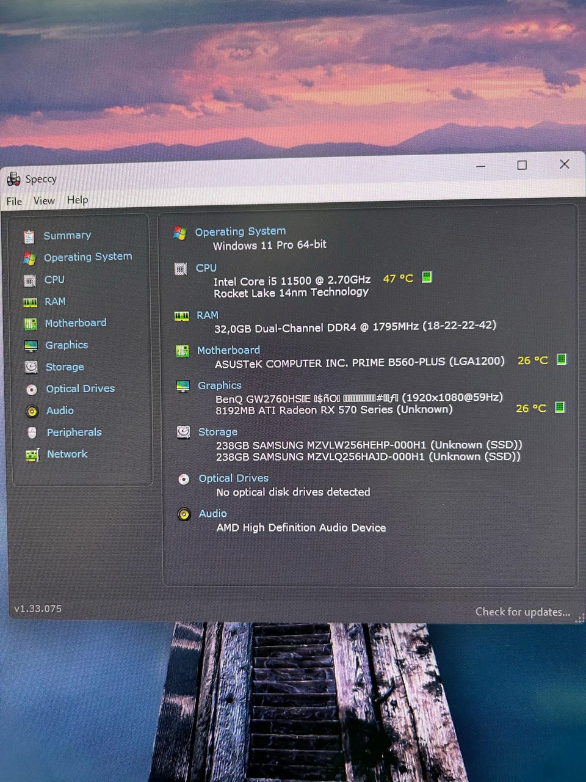Click the Windows flag icon in summary pane

(180, 233)
